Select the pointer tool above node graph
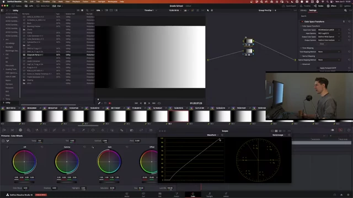Viewport: 353px width, 198px height. click(208, 10)
